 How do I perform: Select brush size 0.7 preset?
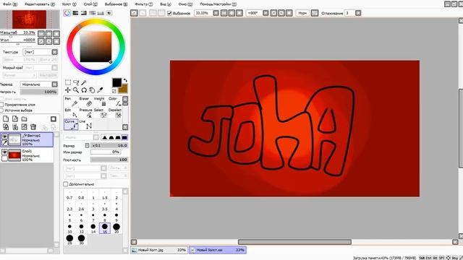point(69,195)
